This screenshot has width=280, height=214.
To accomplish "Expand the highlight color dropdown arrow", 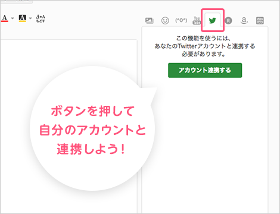I will click(x=30, y=18).
